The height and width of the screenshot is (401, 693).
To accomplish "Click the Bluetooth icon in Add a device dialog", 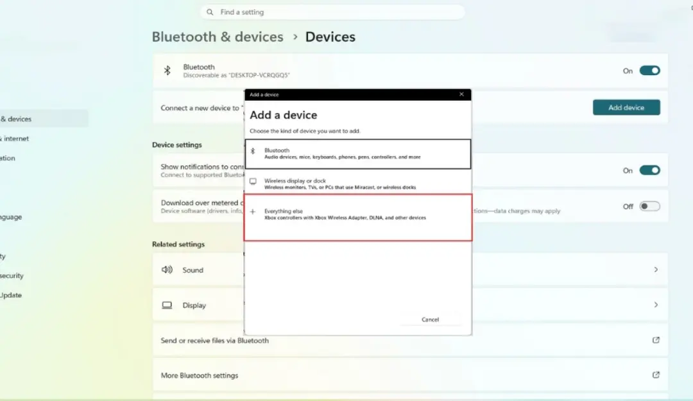I will [x=253, y=151].
